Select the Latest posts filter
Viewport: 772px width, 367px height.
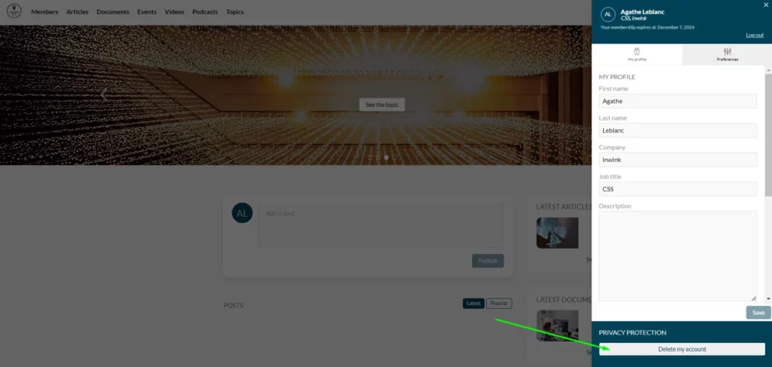(473, 304)
